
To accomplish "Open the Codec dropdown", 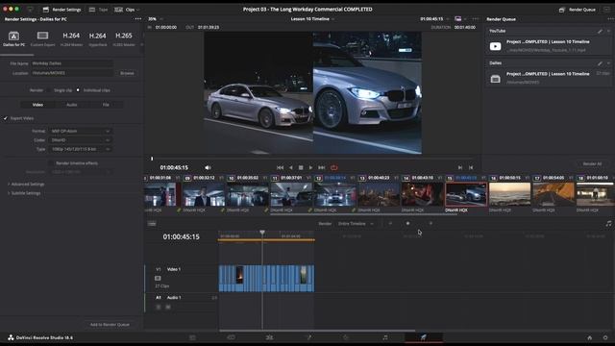I will pyautogui.click(x=81, y=140).
